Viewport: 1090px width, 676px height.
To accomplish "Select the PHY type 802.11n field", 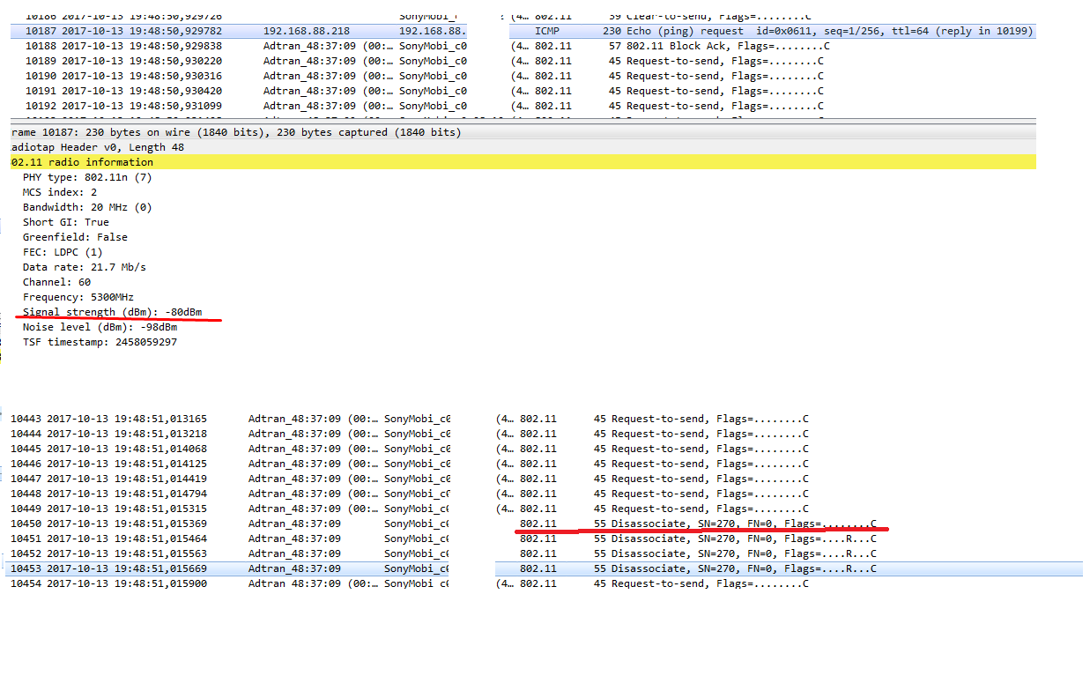I will [x=87, y=177].
